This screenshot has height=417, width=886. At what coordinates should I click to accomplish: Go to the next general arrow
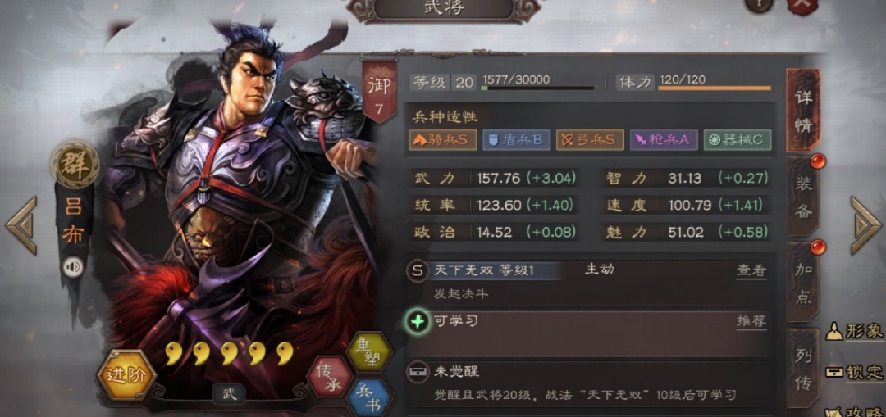(865, 226)
